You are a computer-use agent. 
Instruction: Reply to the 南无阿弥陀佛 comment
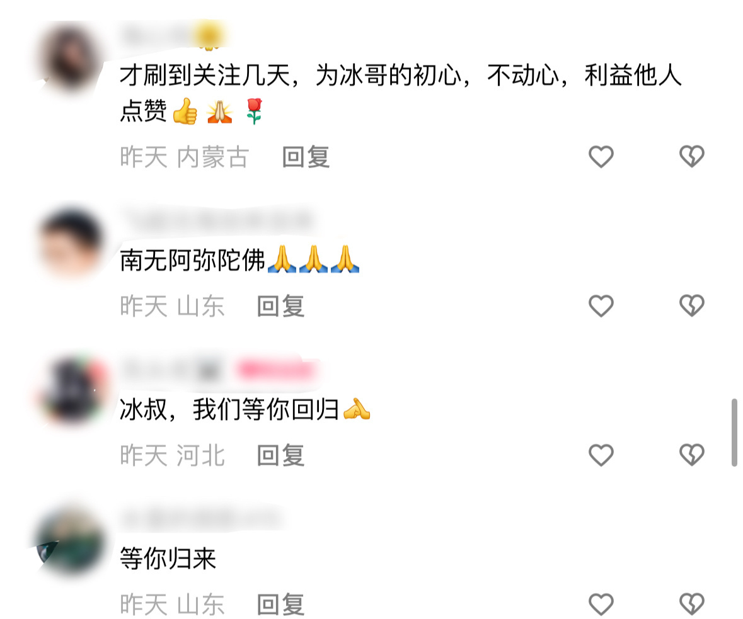coord(280,306)
